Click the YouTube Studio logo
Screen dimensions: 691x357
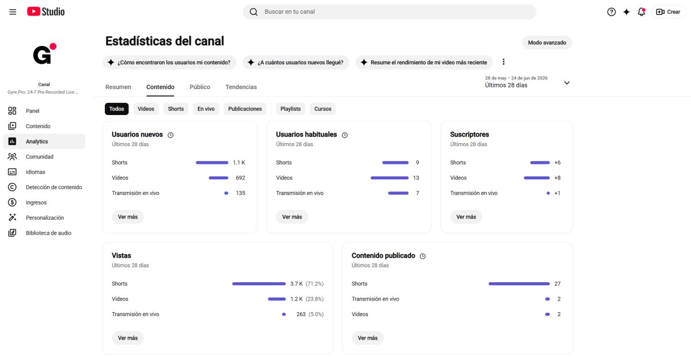(x=46, y=11)
